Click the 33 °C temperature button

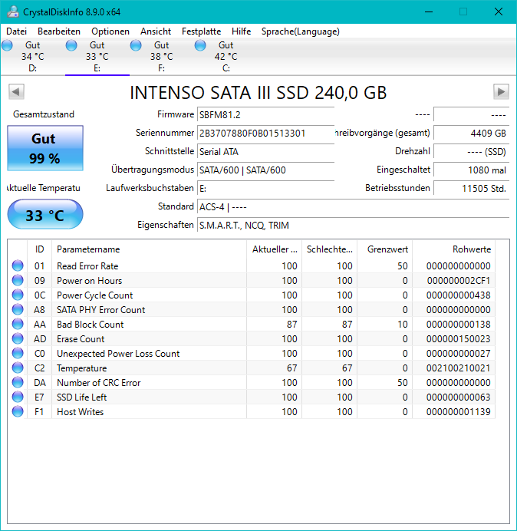click(x=45, y=214)
